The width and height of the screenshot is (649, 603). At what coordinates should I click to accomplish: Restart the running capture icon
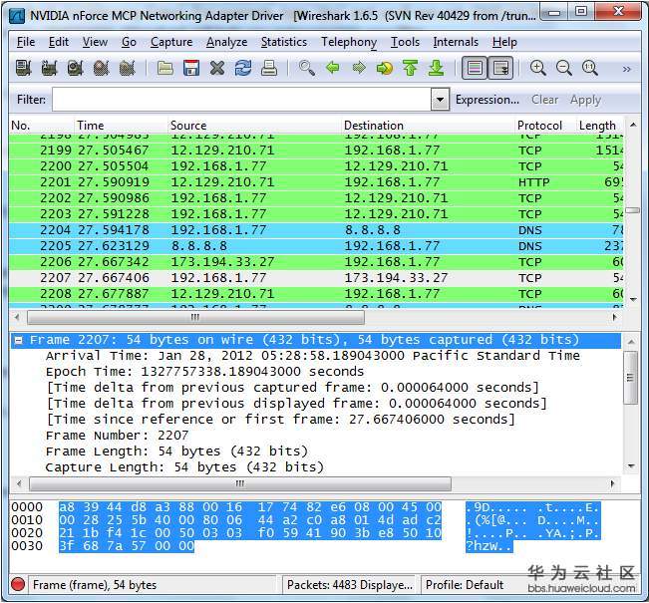(127, 68)
